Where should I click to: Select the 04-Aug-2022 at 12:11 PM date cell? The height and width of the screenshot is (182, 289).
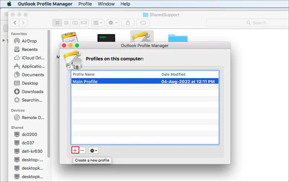click(x=188, y=81)
